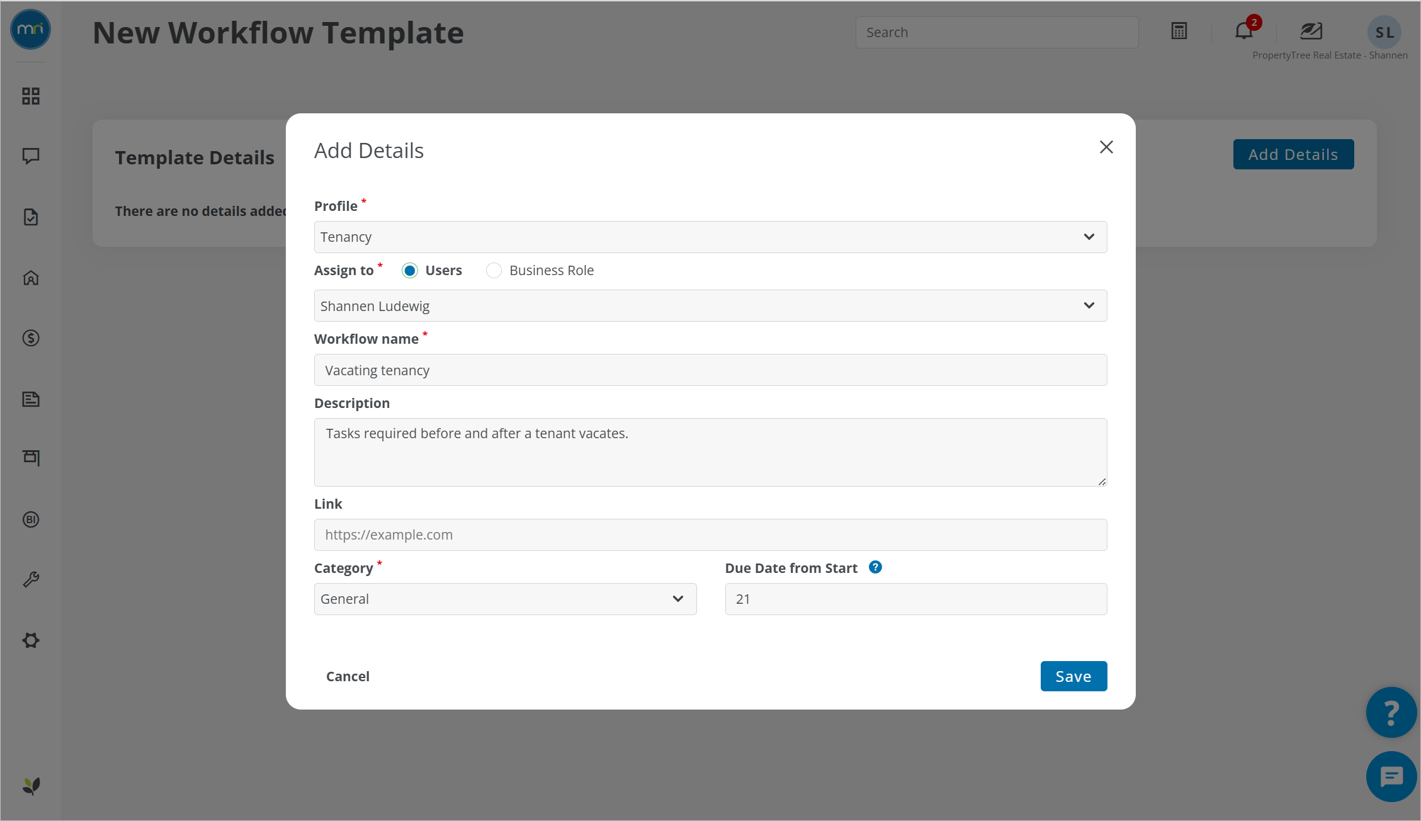
Task: Click the Search box in the top bar
Action: [997, 32]
